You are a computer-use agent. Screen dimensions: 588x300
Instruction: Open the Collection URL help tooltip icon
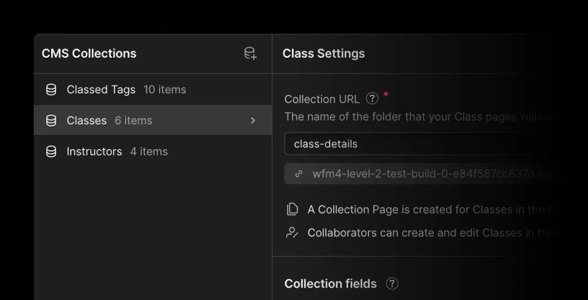372,99
